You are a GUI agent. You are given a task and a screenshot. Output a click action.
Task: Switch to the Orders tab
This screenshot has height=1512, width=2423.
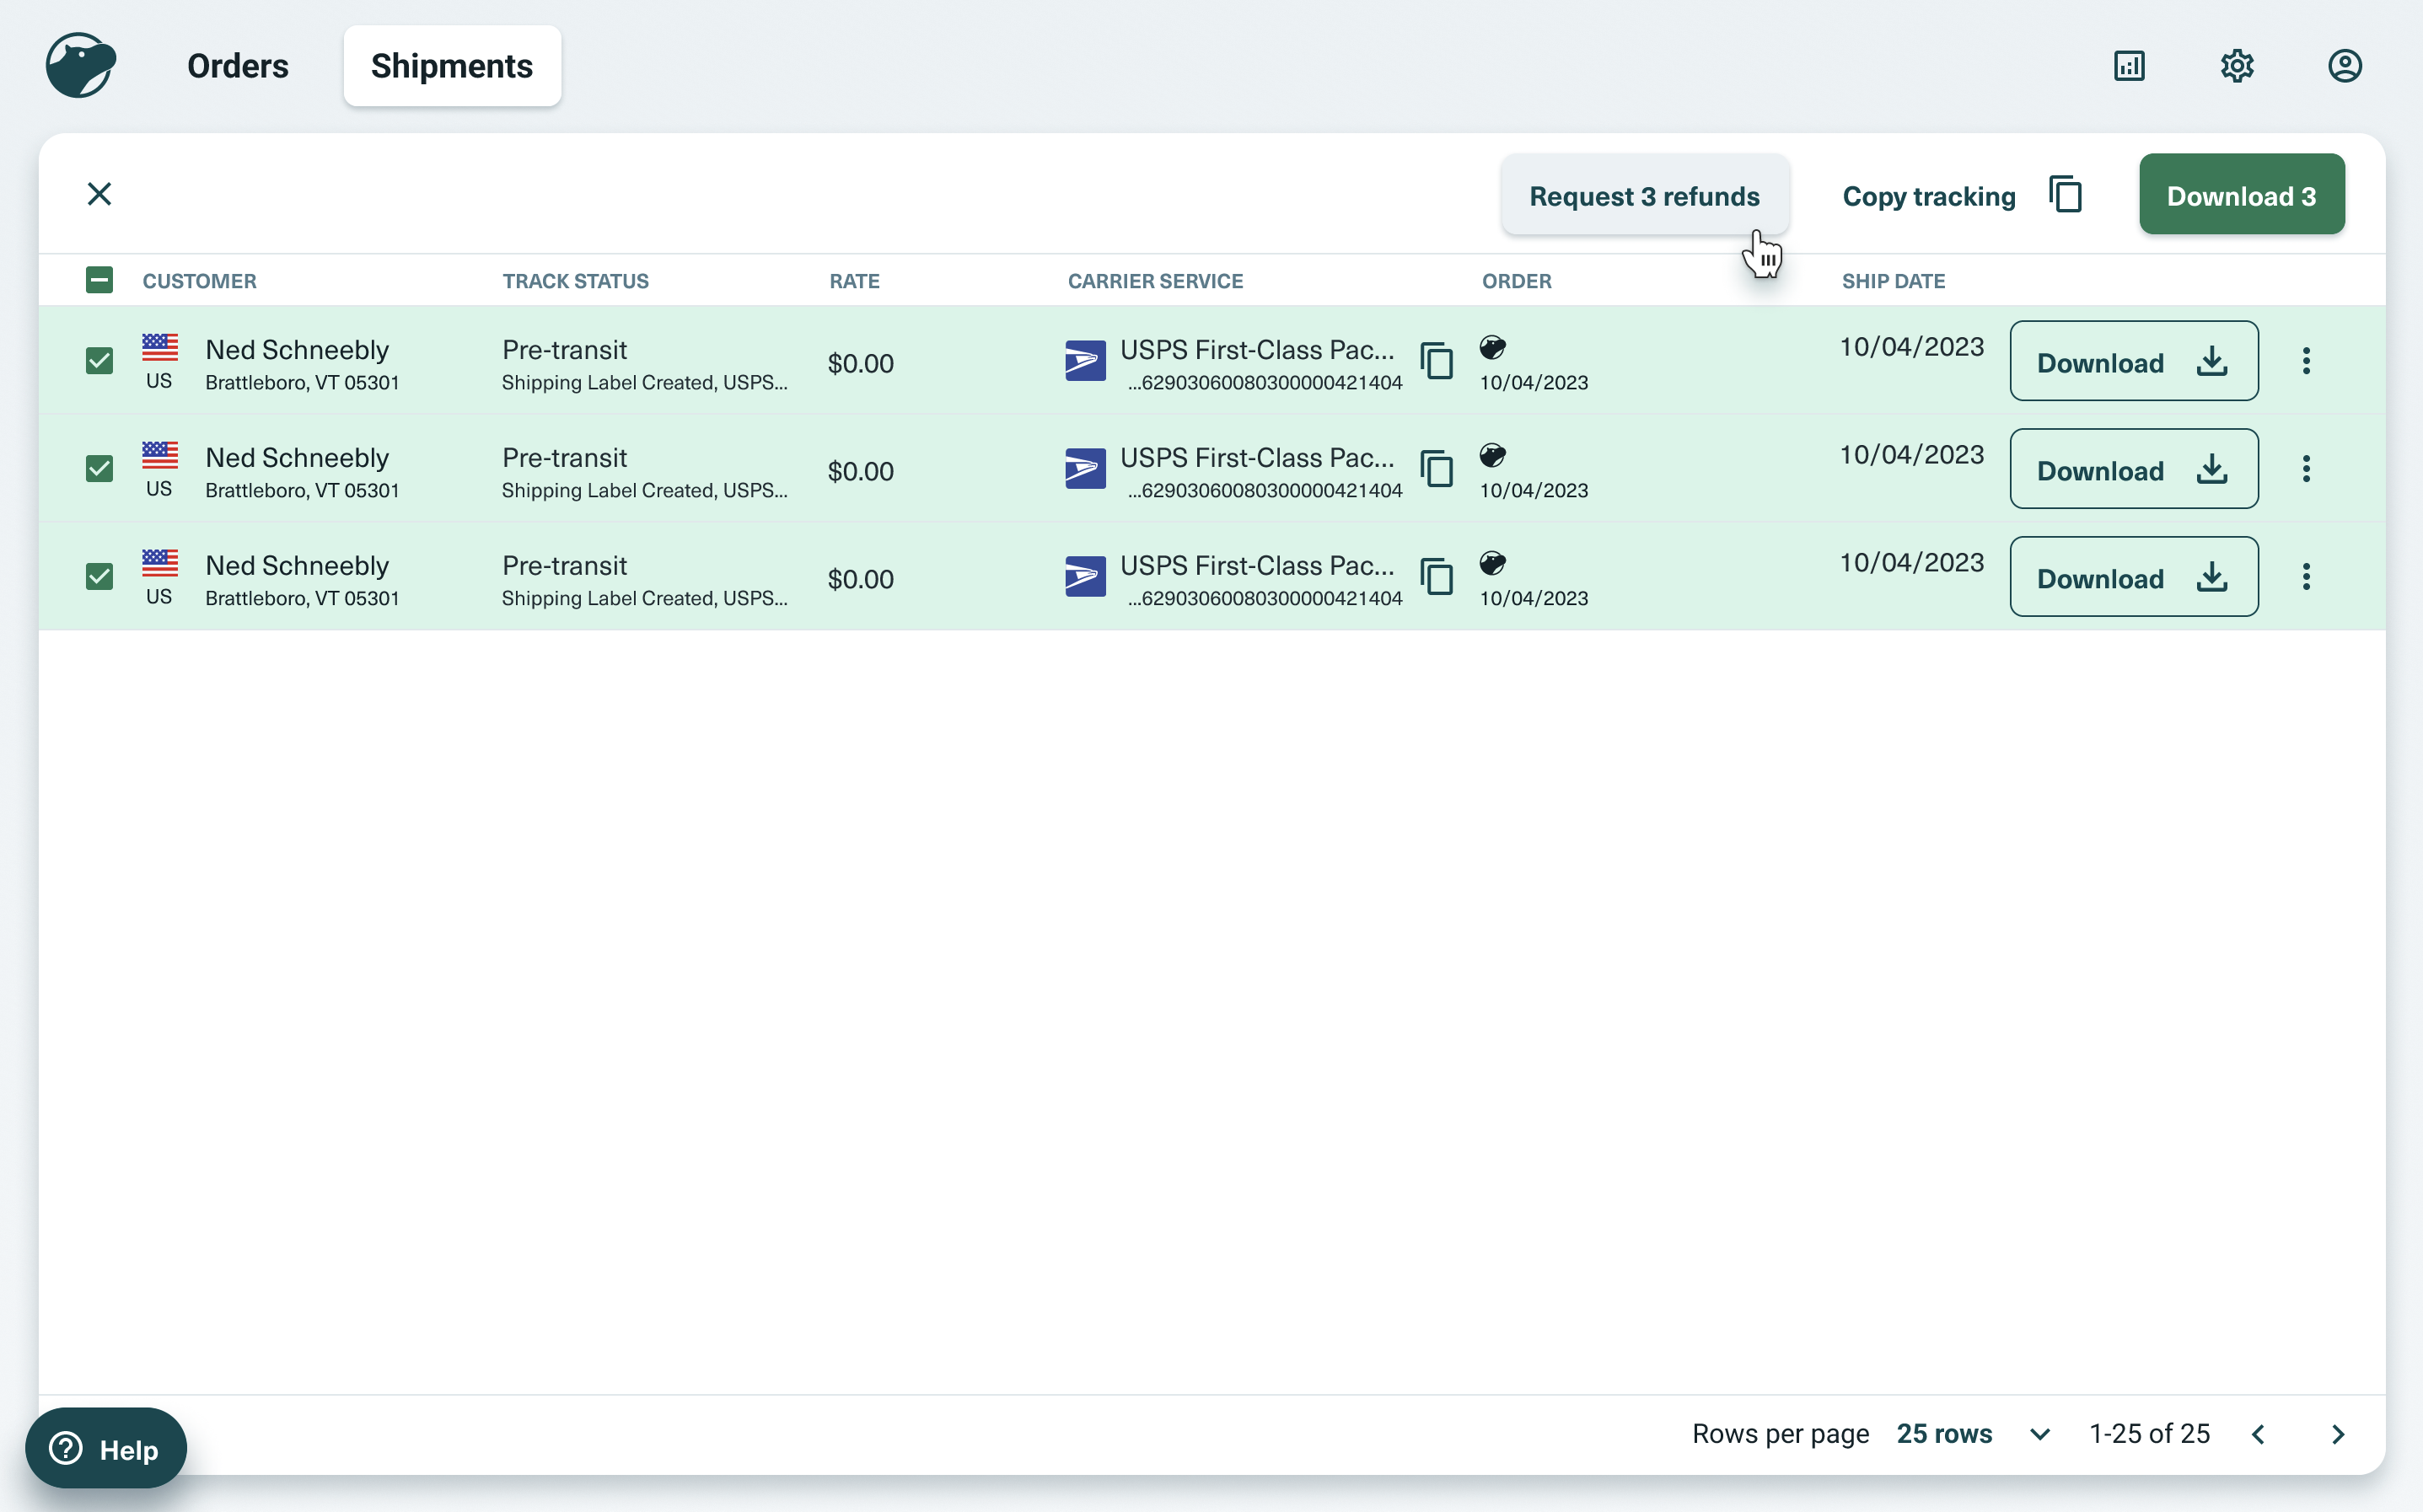click(x=238, y=66)
